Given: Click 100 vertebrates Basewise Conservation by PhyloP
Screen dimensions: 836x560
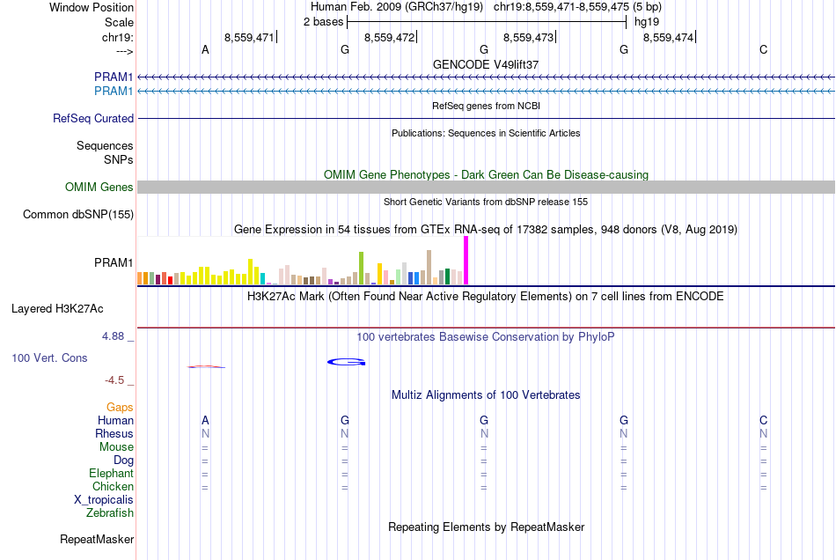Looking at the screenshot, I should pos(486,336).
